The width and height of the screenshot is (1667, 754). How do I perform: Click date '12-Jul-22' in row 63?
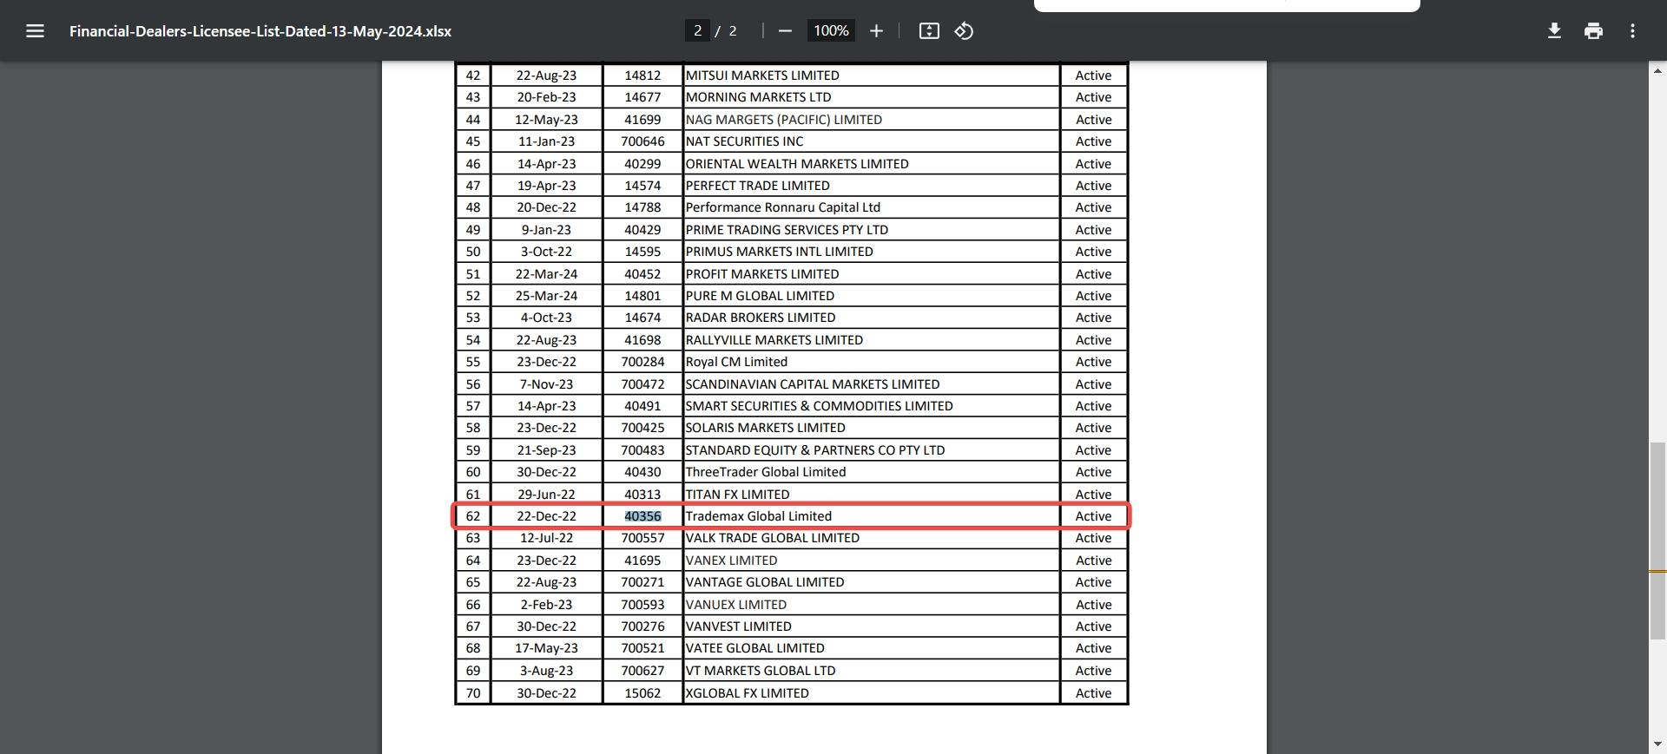point(546,538)
